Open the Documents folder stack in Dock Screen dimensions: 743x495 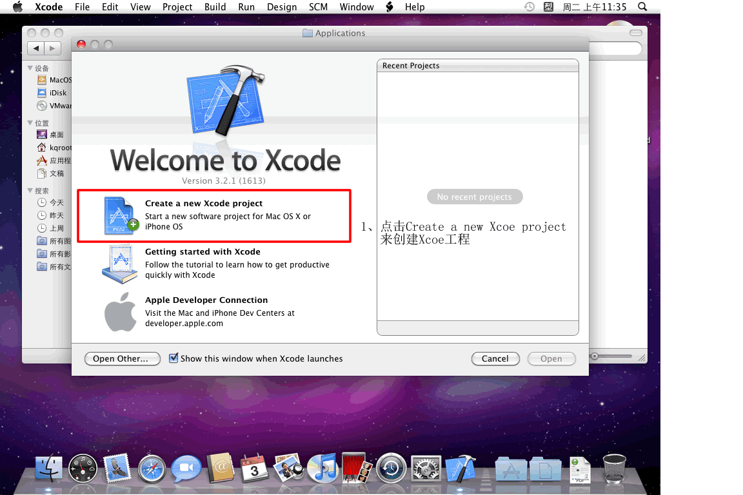coord(546,469)
